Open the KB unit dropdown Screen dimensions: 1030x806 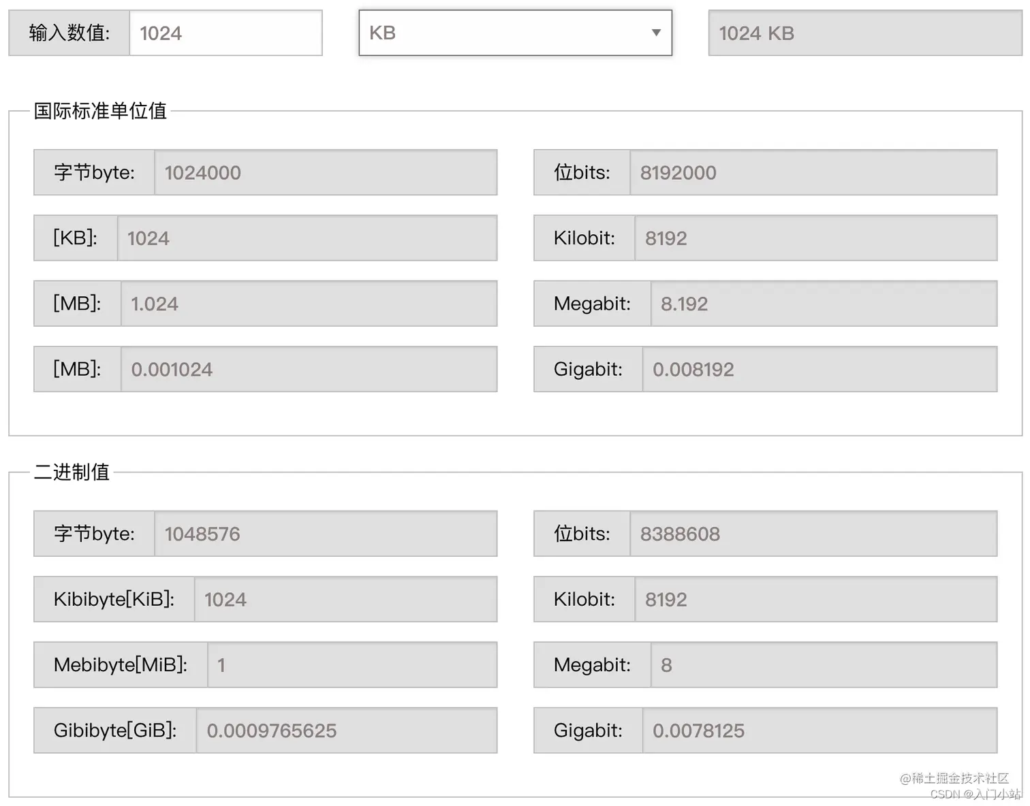click(x=516, y=33)
